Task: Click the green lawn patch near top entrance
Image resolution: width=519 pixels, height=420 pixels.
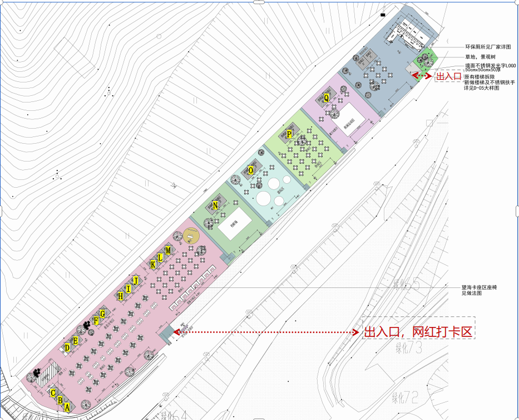Action: coord(428,58)
